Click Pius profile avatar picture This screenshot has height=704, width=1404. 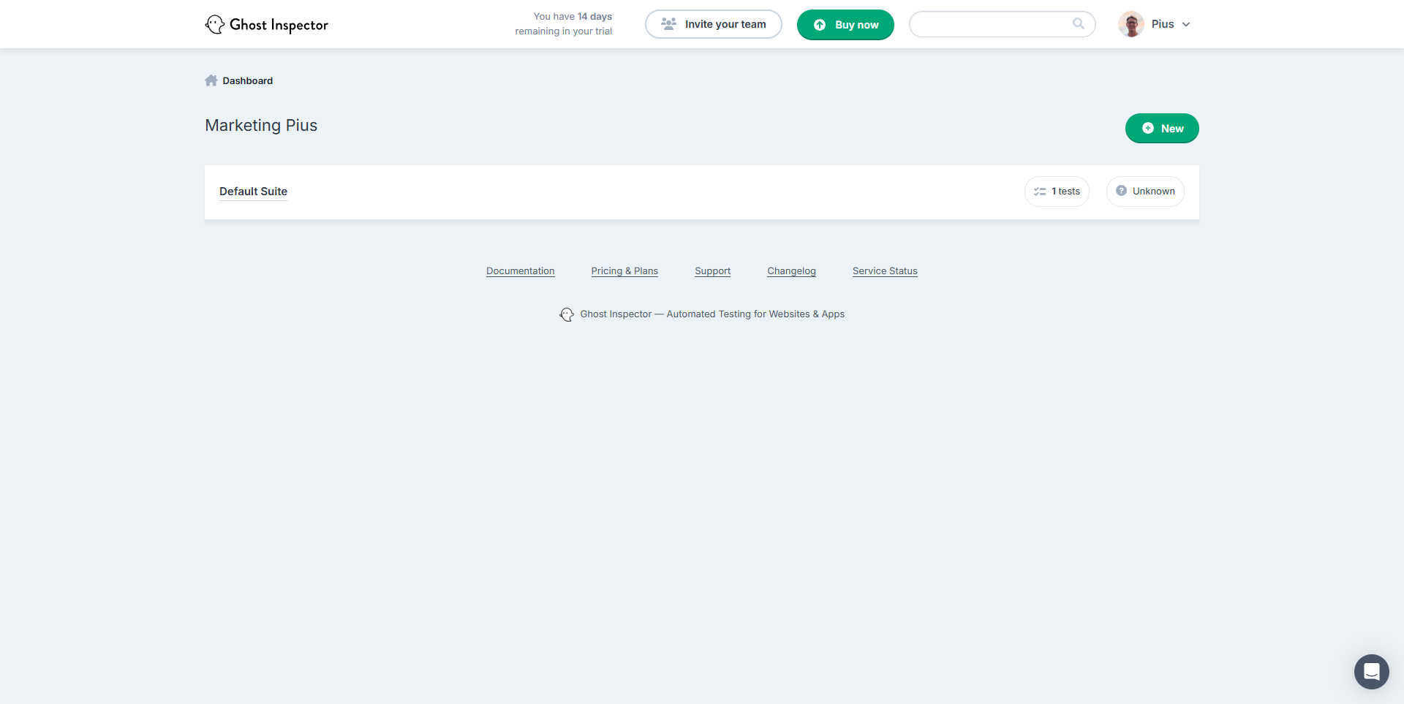pyautogui.click(x=1131, y=24)
